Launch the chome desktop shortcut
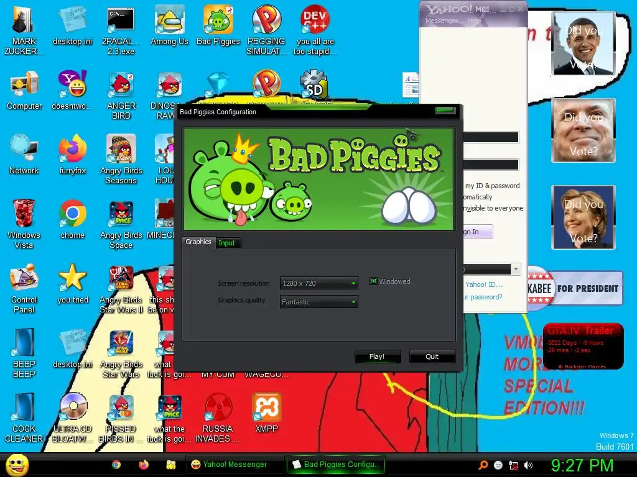 (72, 219)
